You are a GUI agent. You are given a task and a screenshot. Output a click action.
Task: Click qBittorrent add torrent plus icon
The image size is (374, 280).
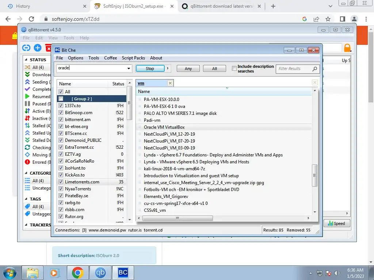[x=38, y=48]
